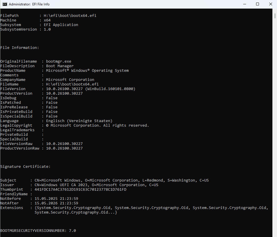The height and width of the screenshot is (237, 277).
Task: Click the 'PrivateBuild' label
Action: (x=14, y=135)
